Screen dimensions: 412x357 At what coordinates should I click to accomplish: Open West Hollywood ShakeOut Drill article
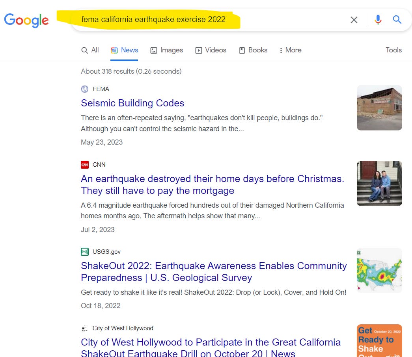click(x=211, y=348)
